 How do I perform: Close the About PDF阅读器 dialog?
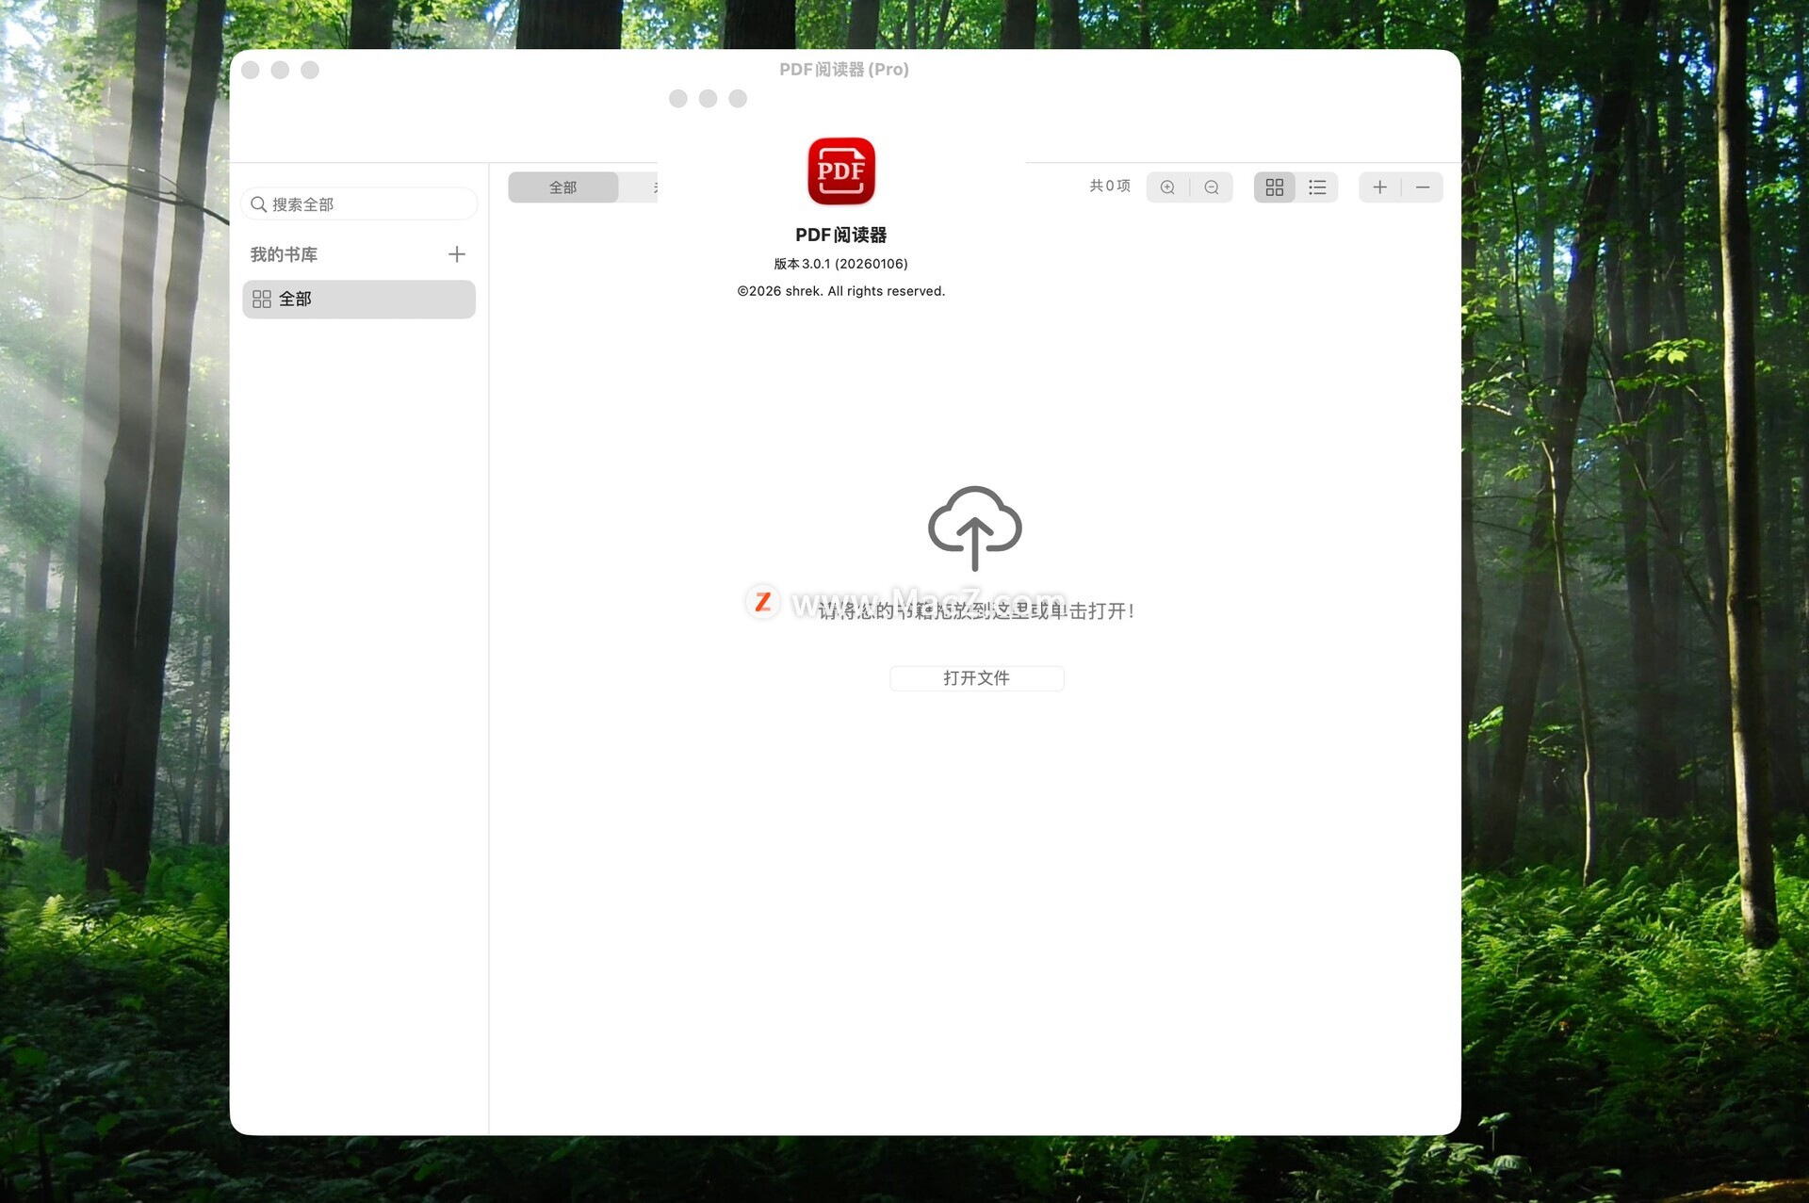click(x=678, y=99)
